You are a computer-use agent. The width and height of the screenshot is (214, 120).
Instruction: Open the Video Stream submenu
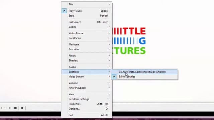click(x=87, y=77)
